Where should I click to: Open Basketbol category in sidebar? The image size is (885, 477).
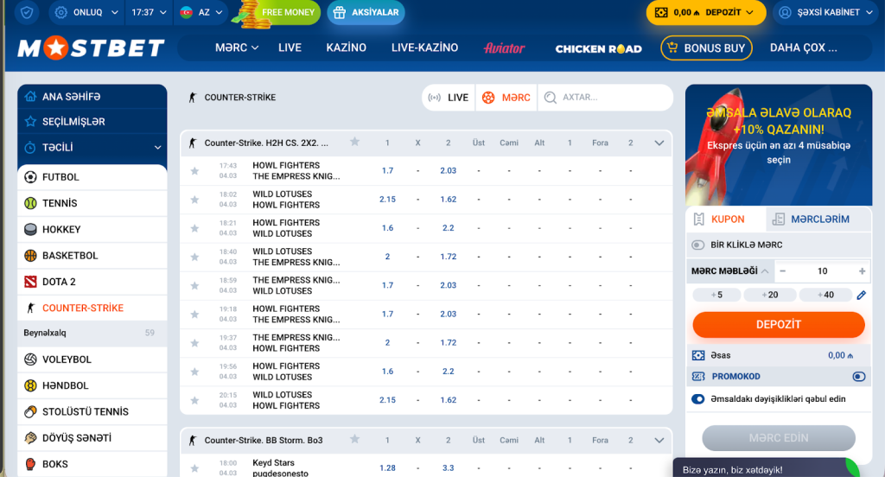click(x=69, y=256)
